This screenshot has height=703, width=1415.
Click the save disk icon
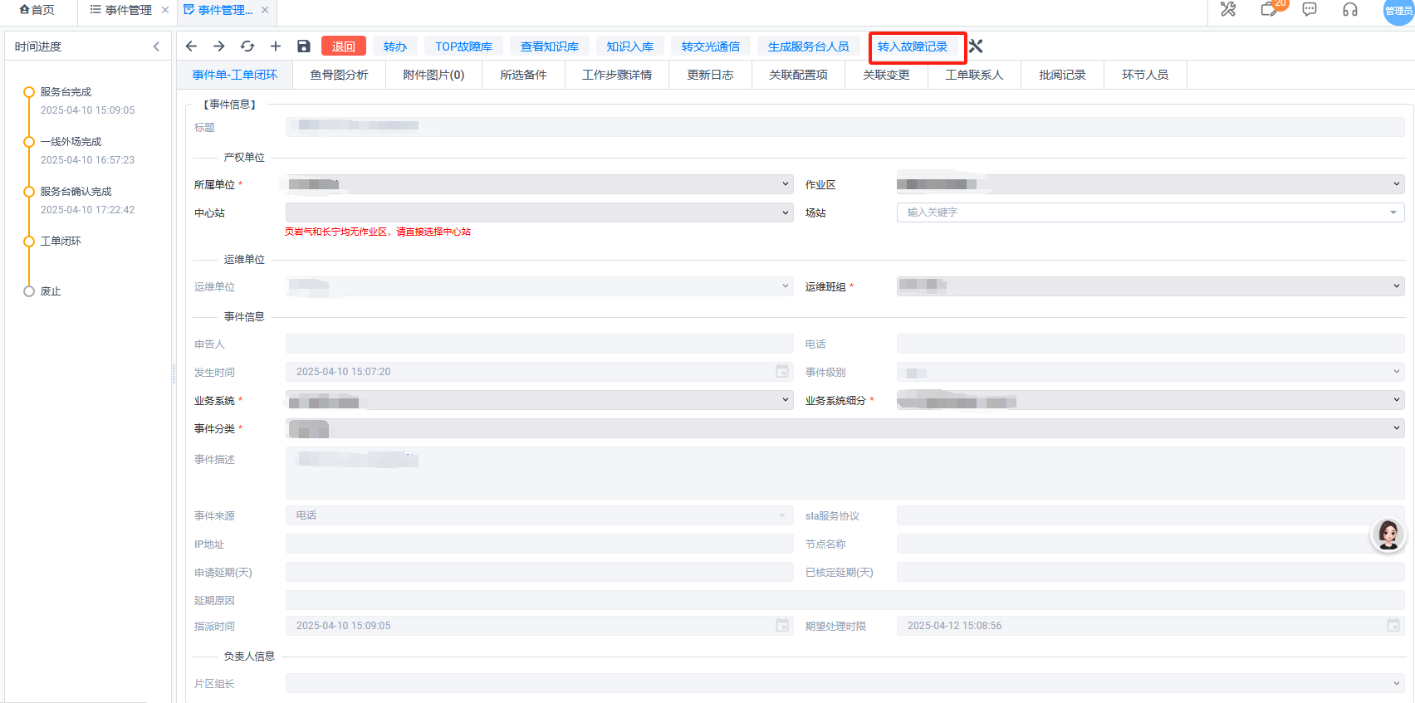[x=304, y=46]
